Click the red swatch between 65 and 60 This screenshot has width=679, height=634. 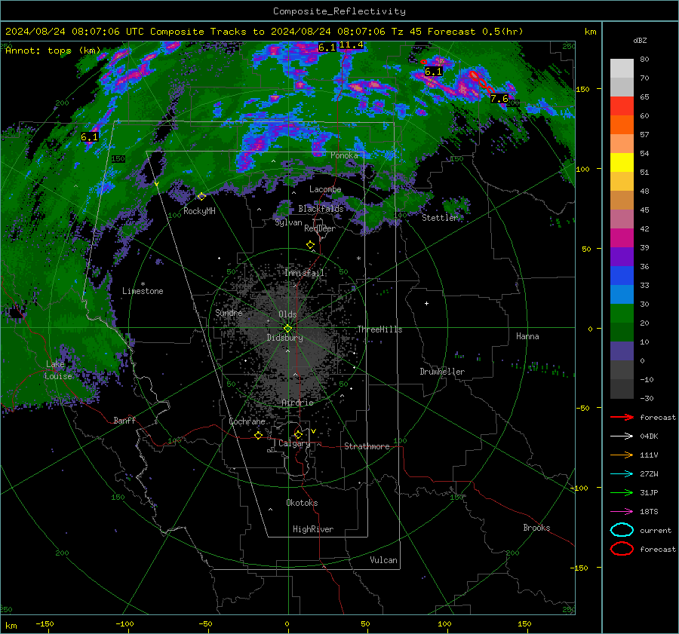622,106
